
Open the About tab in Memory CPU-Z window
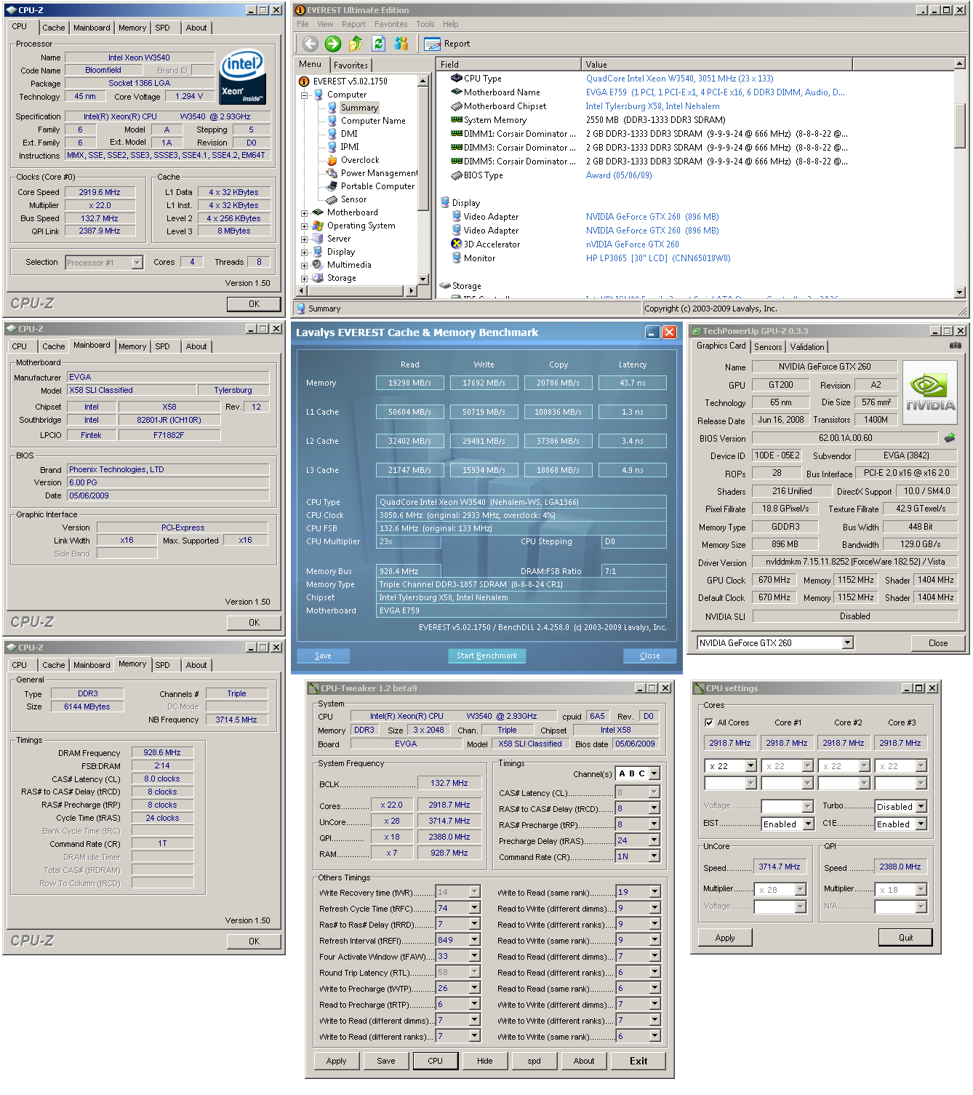pyautogui.click(x=196, y=665)
